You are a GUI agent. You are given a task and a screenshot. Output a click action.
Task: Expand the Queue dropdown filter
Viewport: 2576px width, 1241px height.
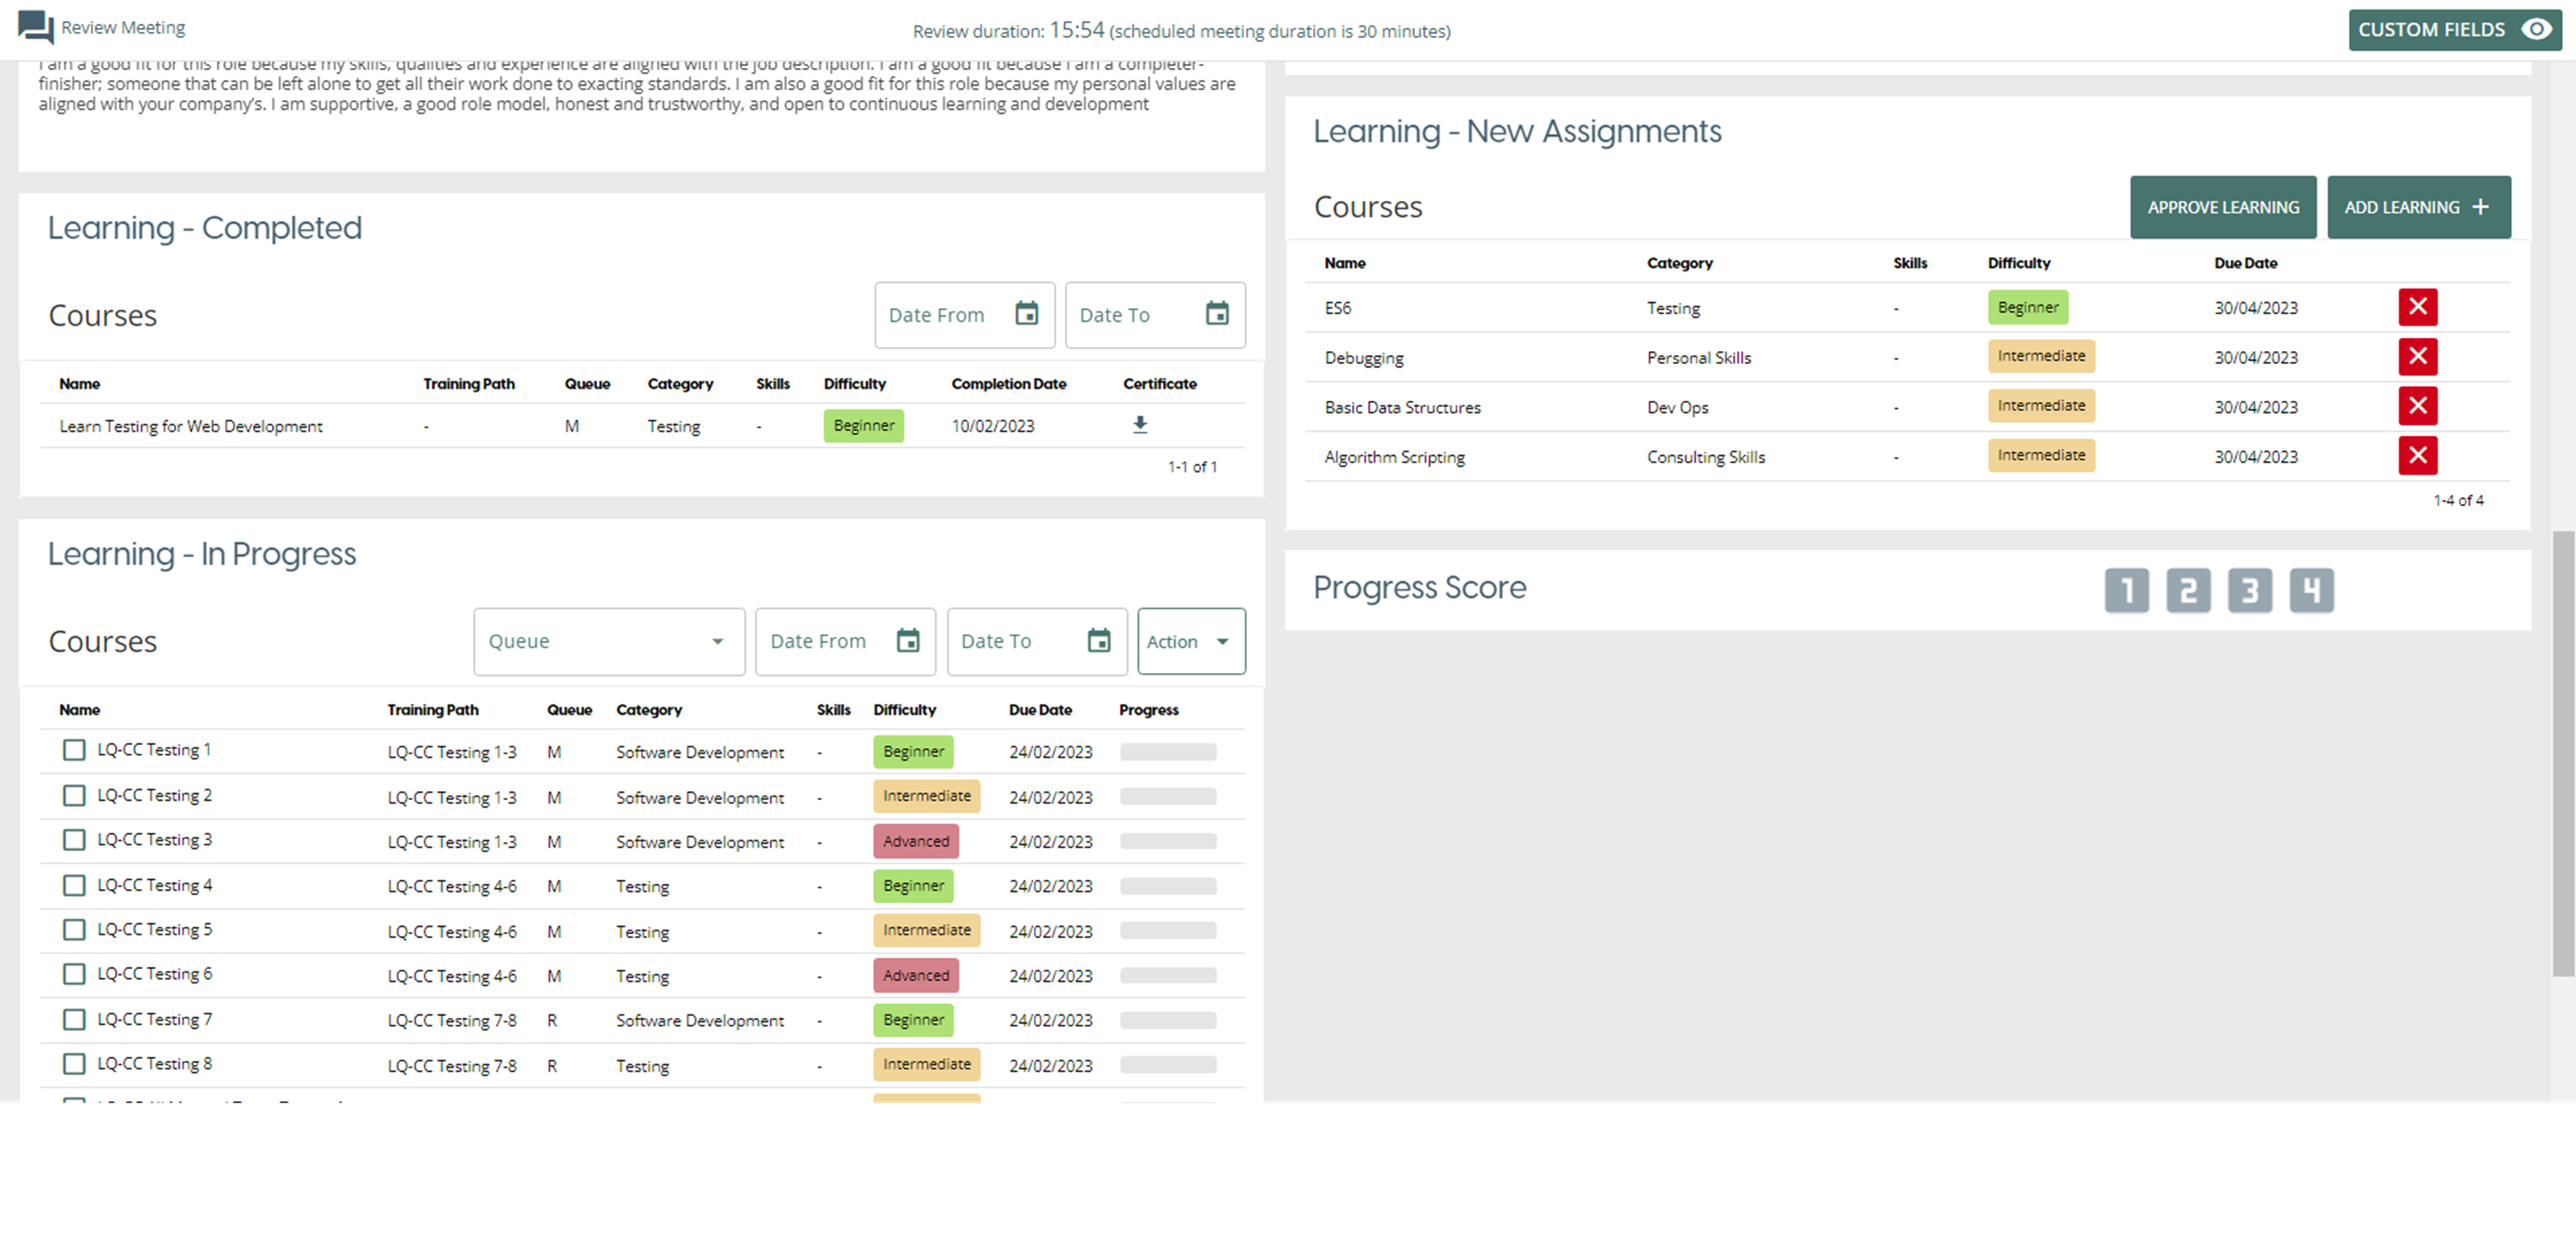609,641
